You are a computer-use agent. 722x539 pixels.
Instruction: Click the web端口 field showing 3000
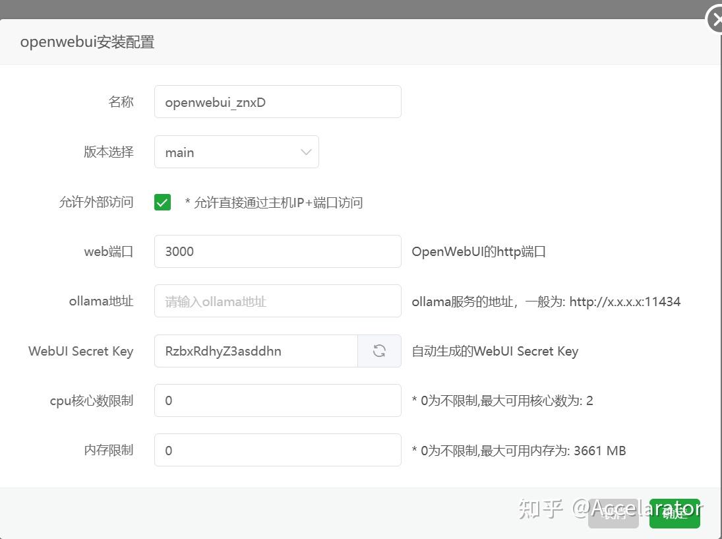coord(277,251)
